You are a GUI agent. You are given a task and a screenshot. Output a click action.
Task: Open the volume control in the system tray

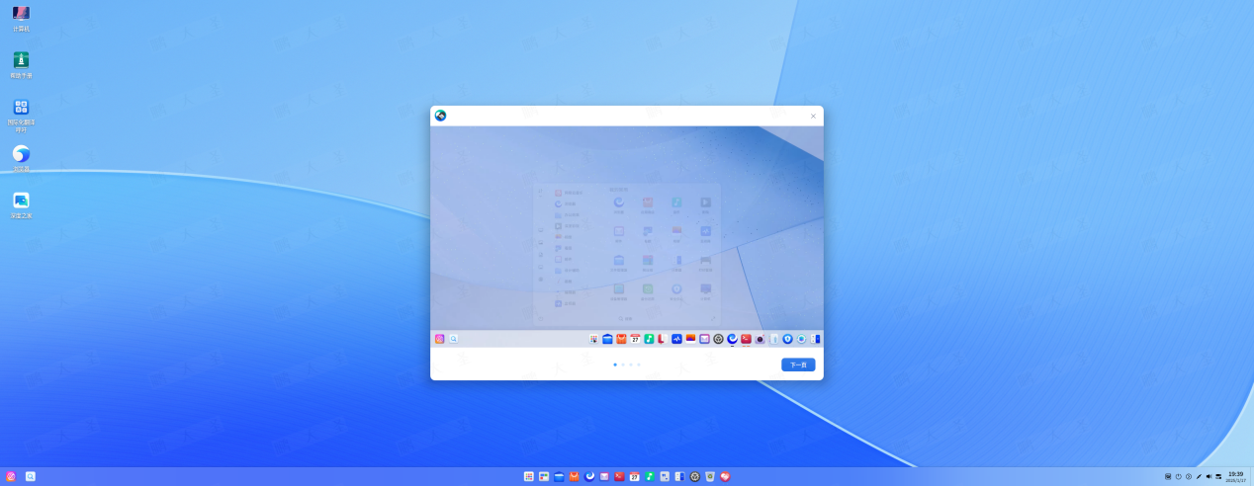1209,476
